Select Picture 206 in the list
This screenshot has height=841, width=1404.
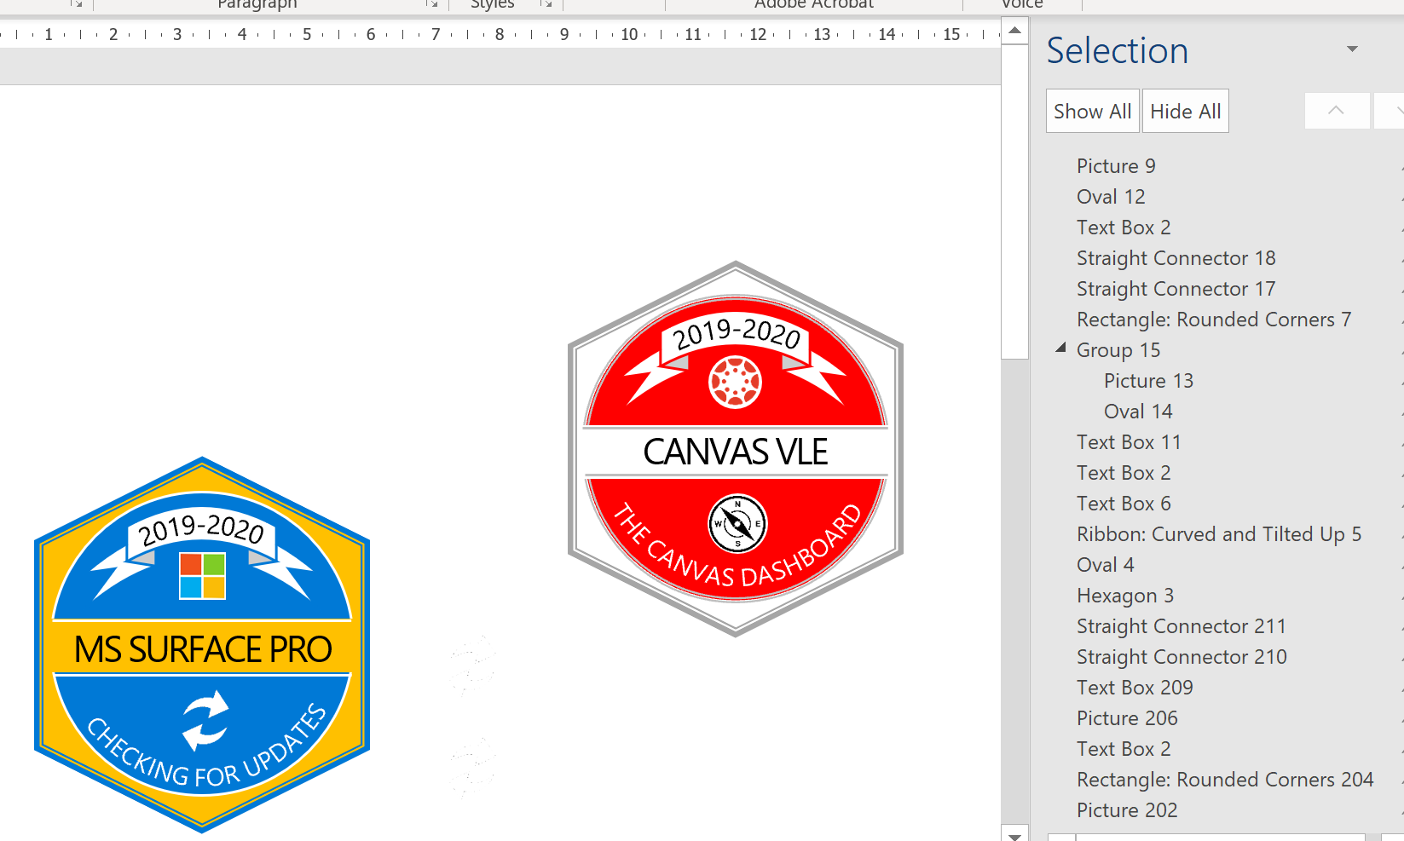(1127, 718)
